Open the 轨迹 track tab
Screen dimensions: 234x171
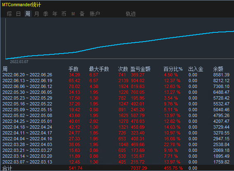pyautogui.click(x=131, y=14)
